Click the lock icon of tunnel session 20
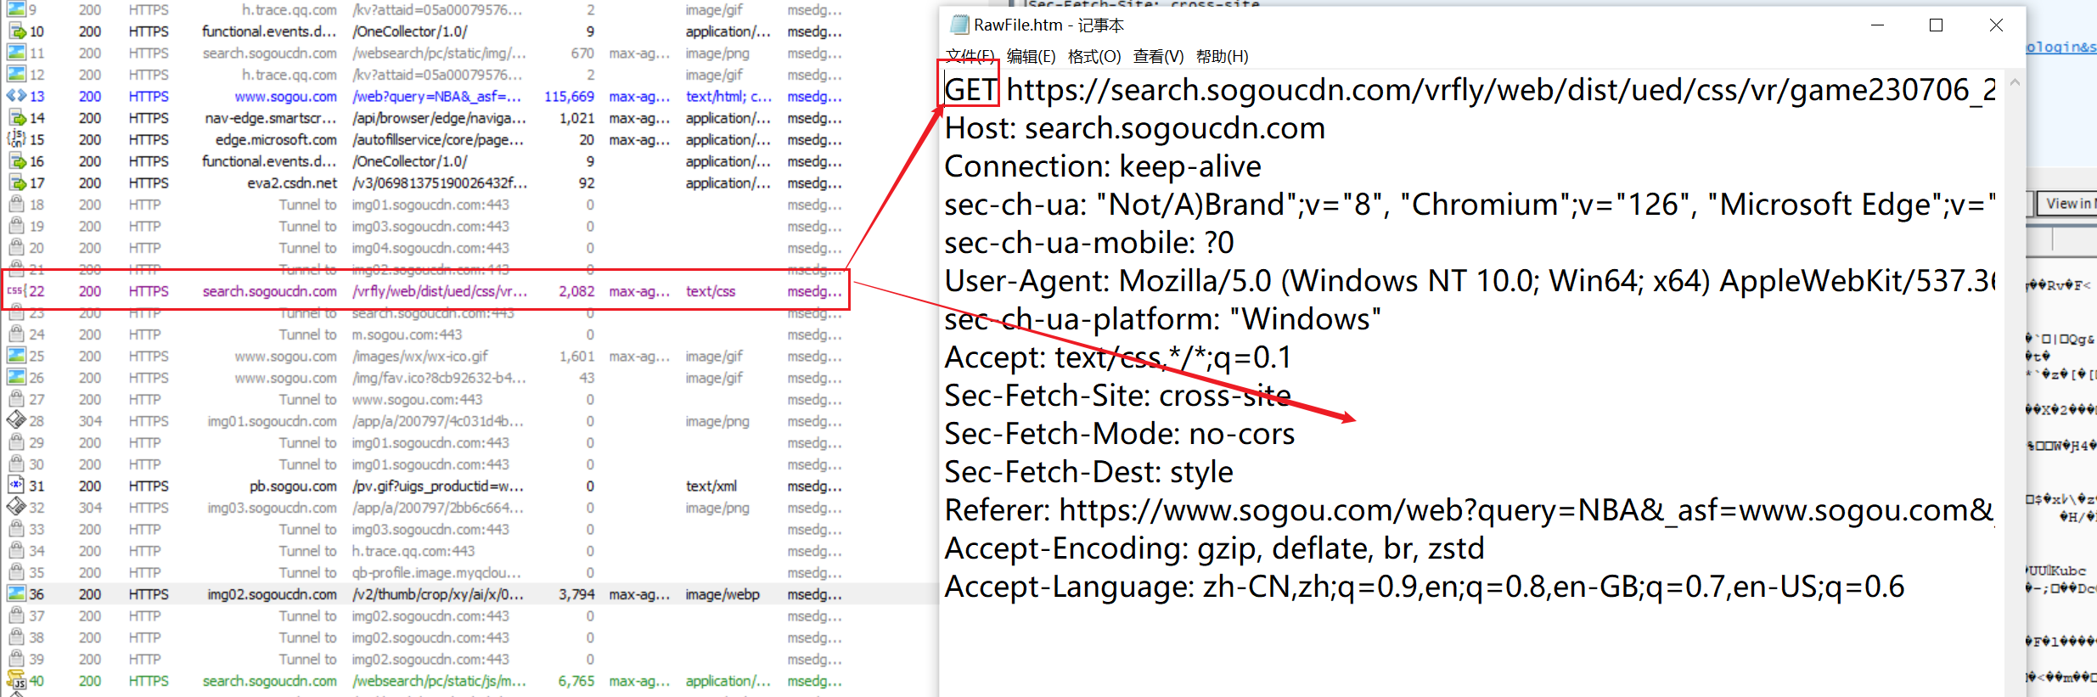2097x697 pixels. tap(16, 248)
